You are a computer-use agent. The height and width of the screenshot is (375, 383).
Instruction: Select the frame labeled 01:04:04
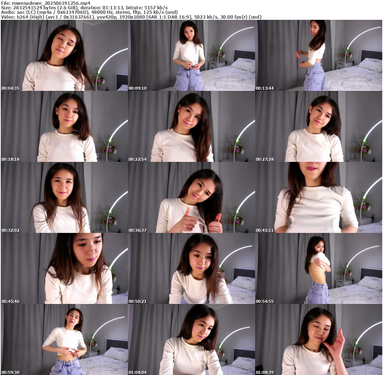(191, 339)
